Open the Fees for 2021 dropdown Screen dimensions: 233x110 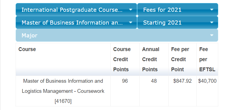(x=178, y=10)
